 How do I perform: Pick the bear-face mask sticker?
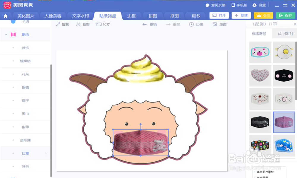point(260,53)
